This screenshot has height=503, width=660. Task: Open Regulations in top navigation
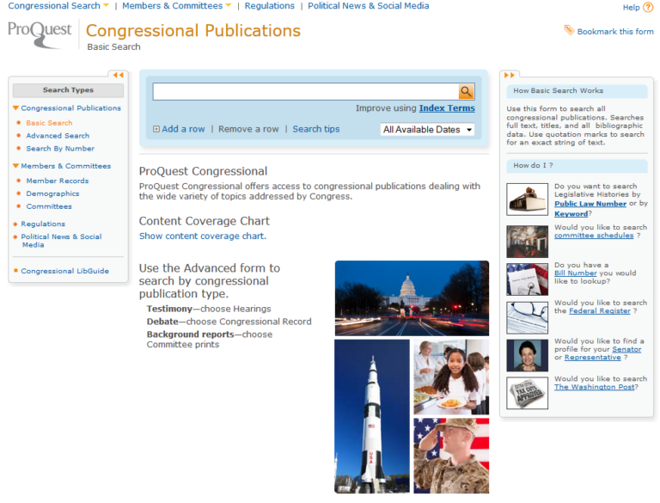point(269,6)
